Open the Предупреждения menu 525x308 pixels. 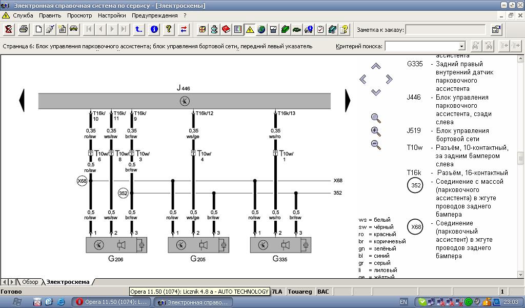tap(155, 15)
